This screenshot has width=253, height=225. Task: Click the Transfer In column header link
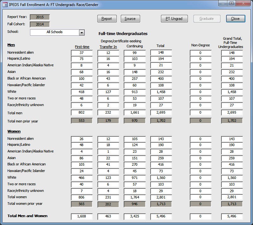(x=108, y=47)
